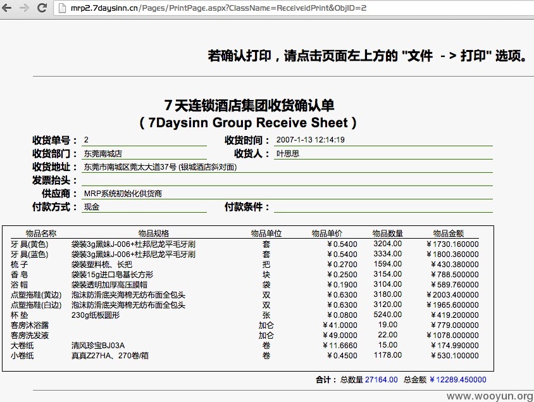534x402 pixels.
Task: Click the 物品金额 column header
Action: pyautogui.click(x=448, y=234)
